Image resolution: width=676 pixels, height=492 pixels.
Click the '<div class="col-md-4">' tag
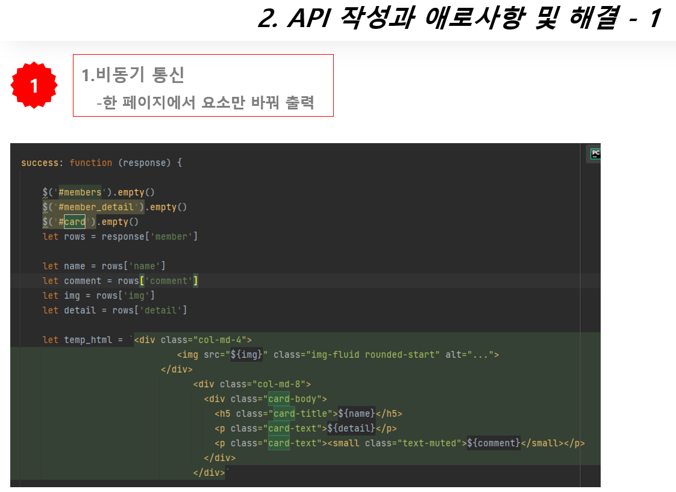pos(193,340)
